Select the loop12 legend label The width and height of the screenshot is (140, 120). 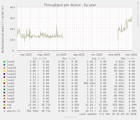pyautogui.click(x=11, y=74)
